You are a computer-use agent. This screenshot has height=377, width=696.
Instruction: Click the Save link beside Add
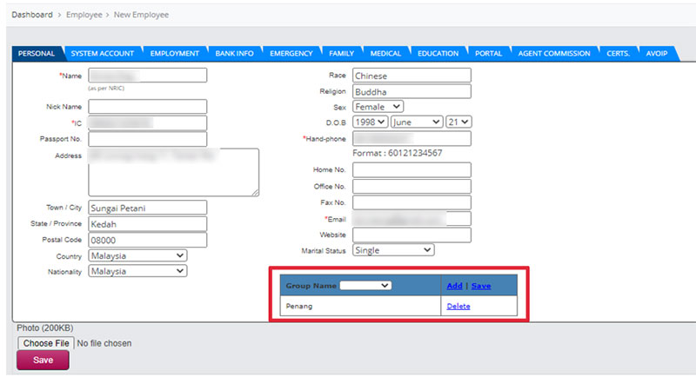click(481, 286)
